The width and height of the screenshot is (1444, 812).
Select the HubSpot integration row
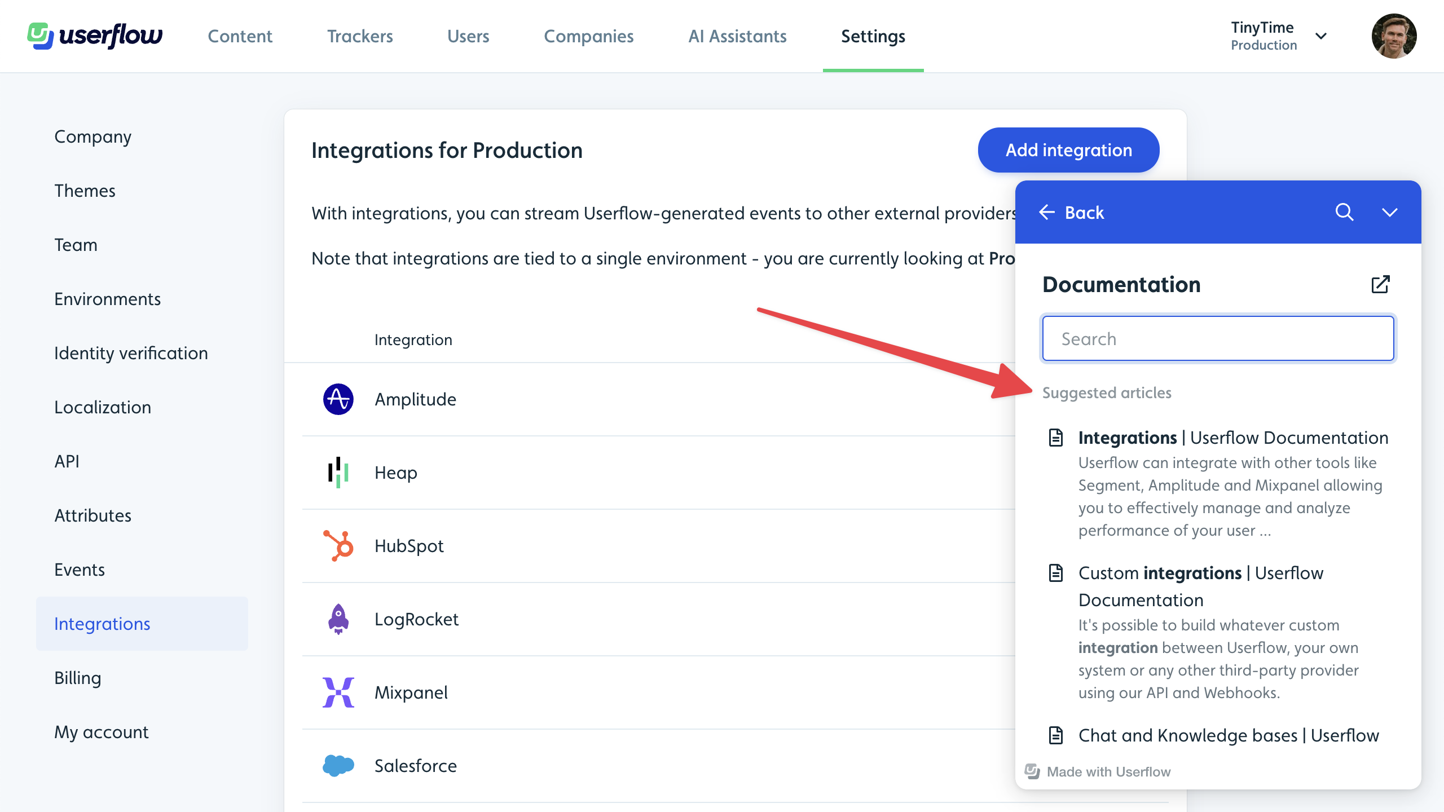coord(659,546)
